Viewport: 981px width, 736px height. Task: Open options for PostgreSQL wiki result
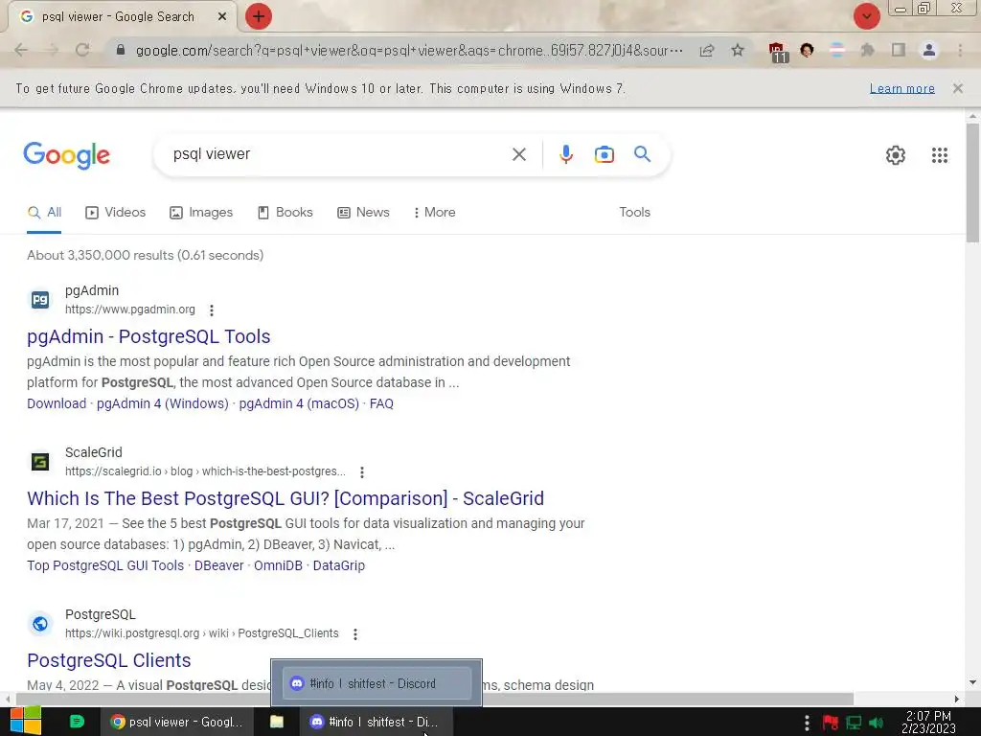pyautogui.click(x=355, y=634)
